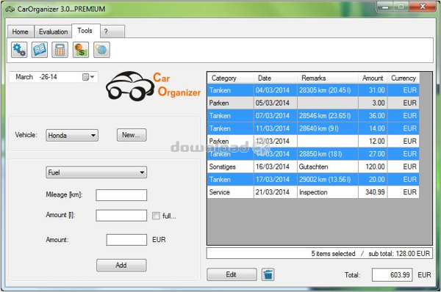Open the logbook book icon
Viewport: 441px width, 292px height.
coord(40,50)
